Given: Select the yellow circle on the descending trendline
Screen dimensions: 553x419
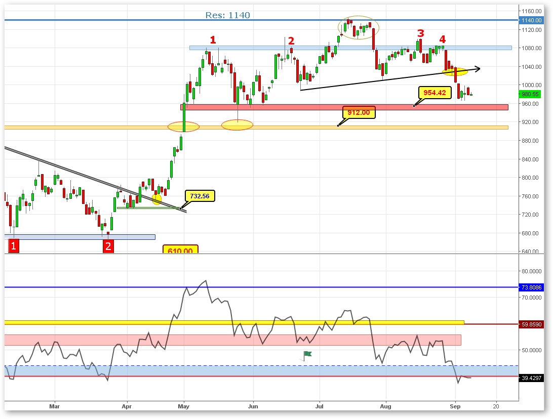Looking at the screenshot, I should pyautogui.click(x=157, y=199).
